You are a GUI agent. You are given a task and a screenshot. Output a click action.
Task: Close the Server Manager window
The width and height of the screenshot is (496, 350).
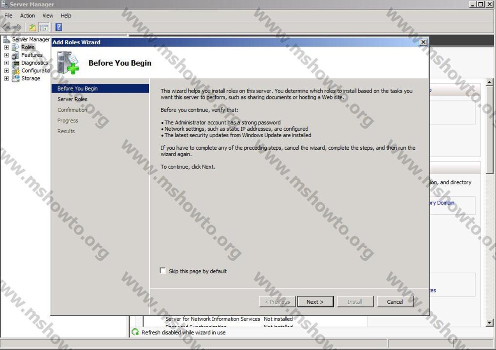point(489,4)
